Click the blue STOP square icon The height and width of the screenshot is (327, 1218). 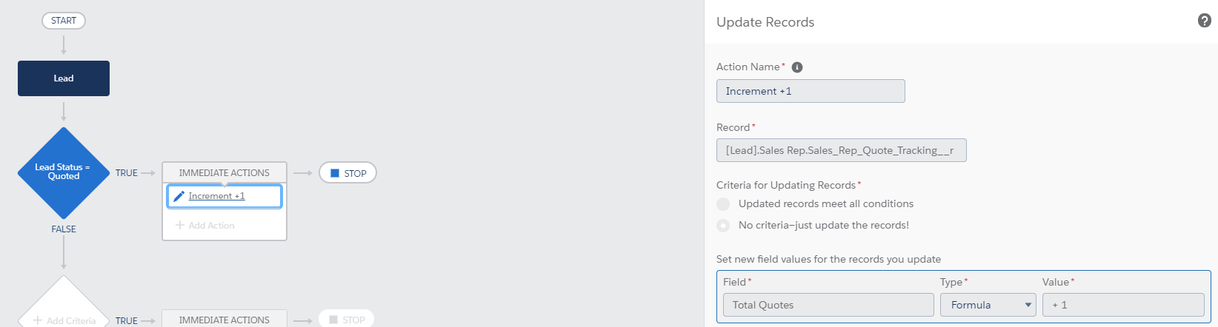click(x=335, y=173)
